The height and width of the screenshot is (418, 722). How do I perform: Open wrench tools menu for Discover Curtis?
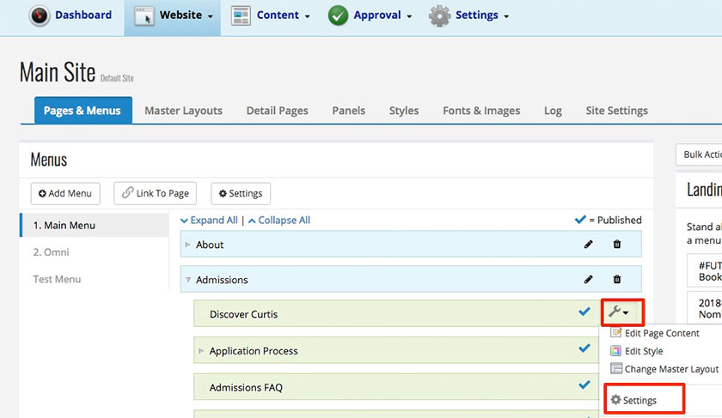point(618,313)
